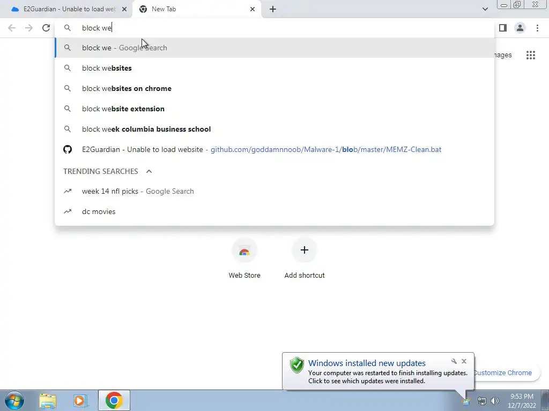Open the Google apps grid
Screen dimensions: 549x411
(x=531, y=55)
